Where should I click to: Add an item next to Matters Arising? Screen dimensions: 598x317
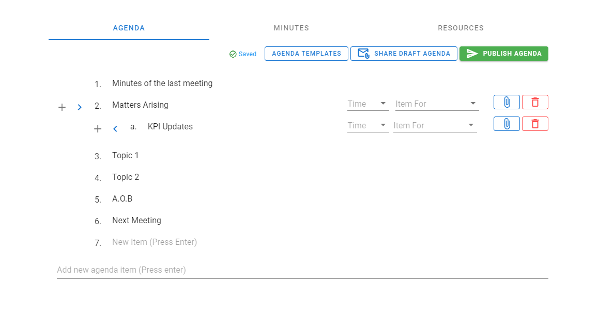coord(62,107)
